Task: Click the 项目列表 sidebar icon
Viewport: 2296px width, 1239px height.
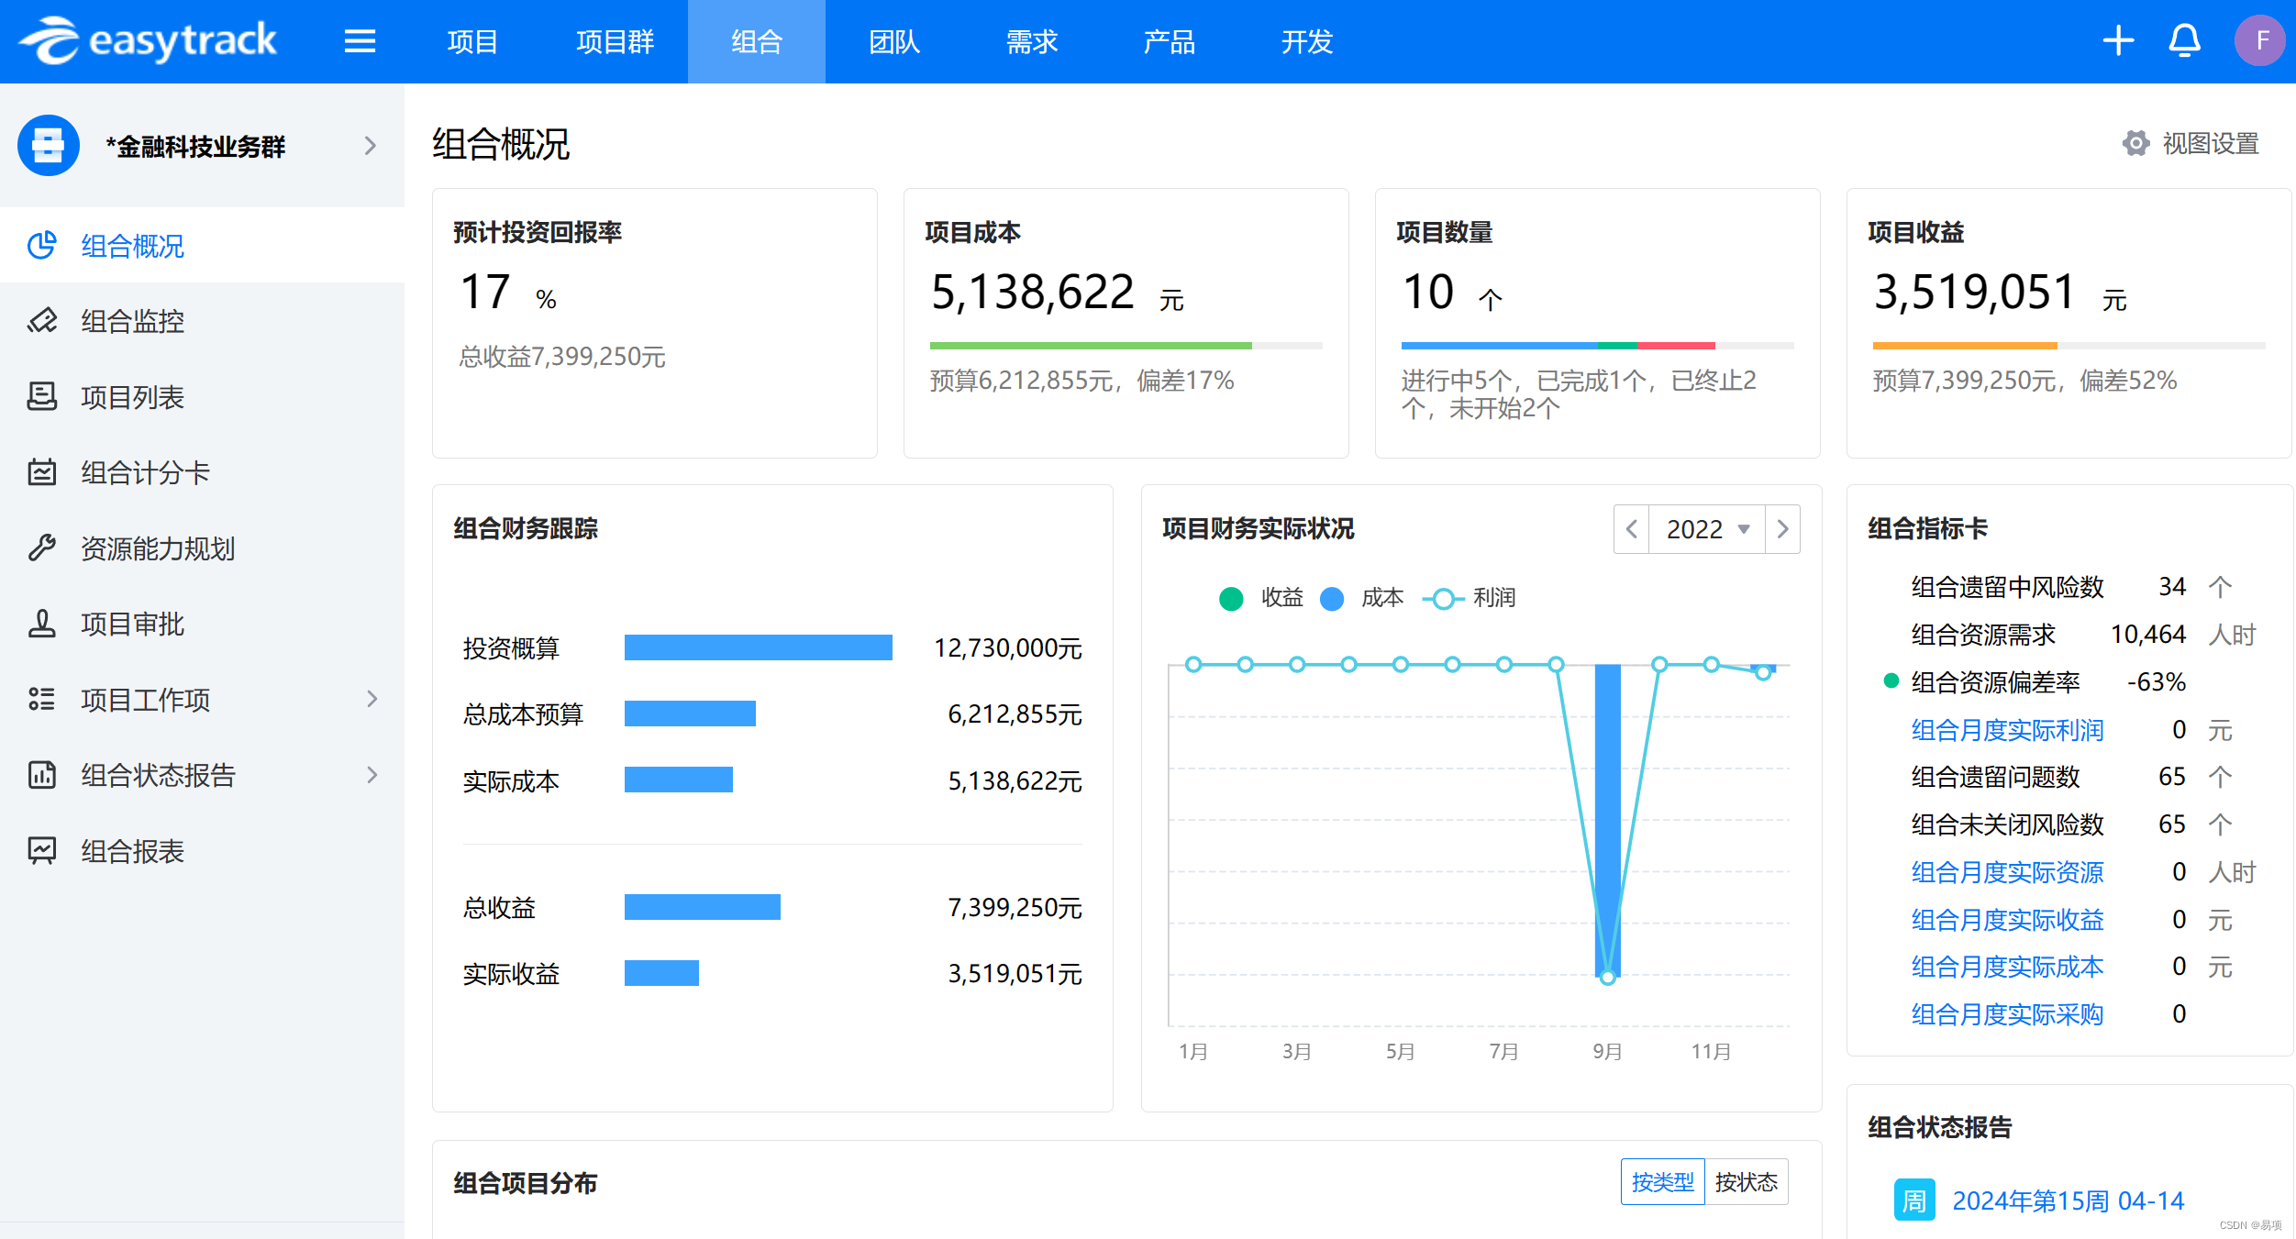Action: click(42, 396)
